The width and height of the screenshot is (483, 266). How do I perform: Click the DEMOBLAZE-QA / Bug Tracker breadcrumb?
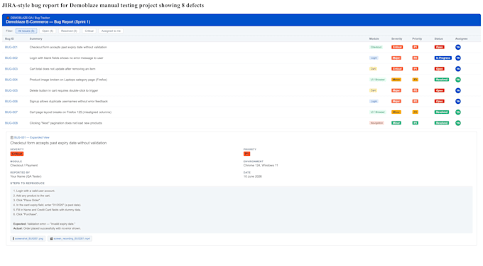point(30,18)
